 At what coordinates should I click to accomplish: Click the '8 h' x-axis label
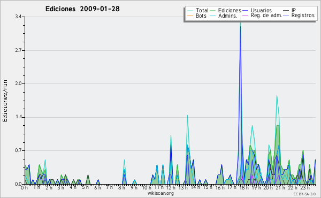[121, 187]
